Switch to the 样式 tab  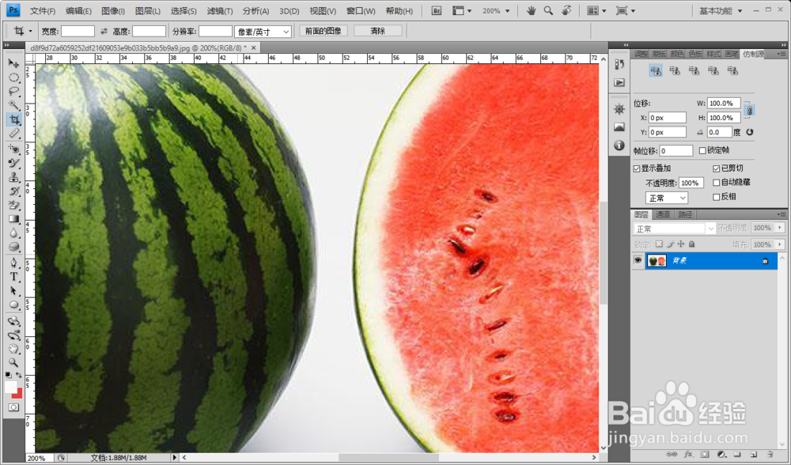[x=713, y=54]
